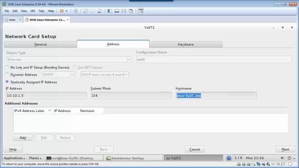Toggle the thumbnail bar toolbar icon

[x=117, y=11]
